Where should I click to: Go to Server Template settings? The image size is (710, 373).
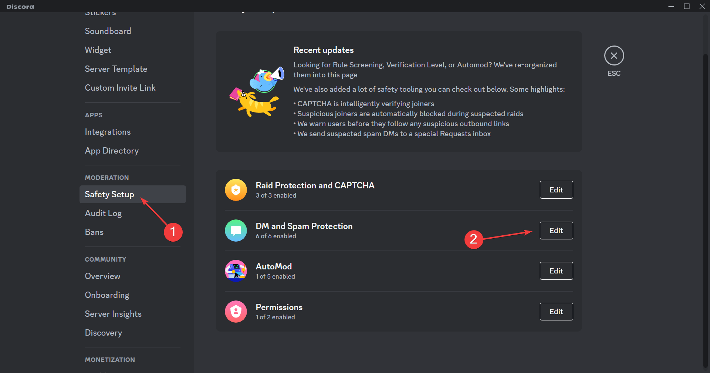point(132,69)
